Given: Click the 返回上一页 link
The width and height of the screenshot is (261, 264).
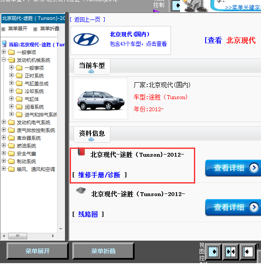Looking at the screenshot, I should (87, 20).
